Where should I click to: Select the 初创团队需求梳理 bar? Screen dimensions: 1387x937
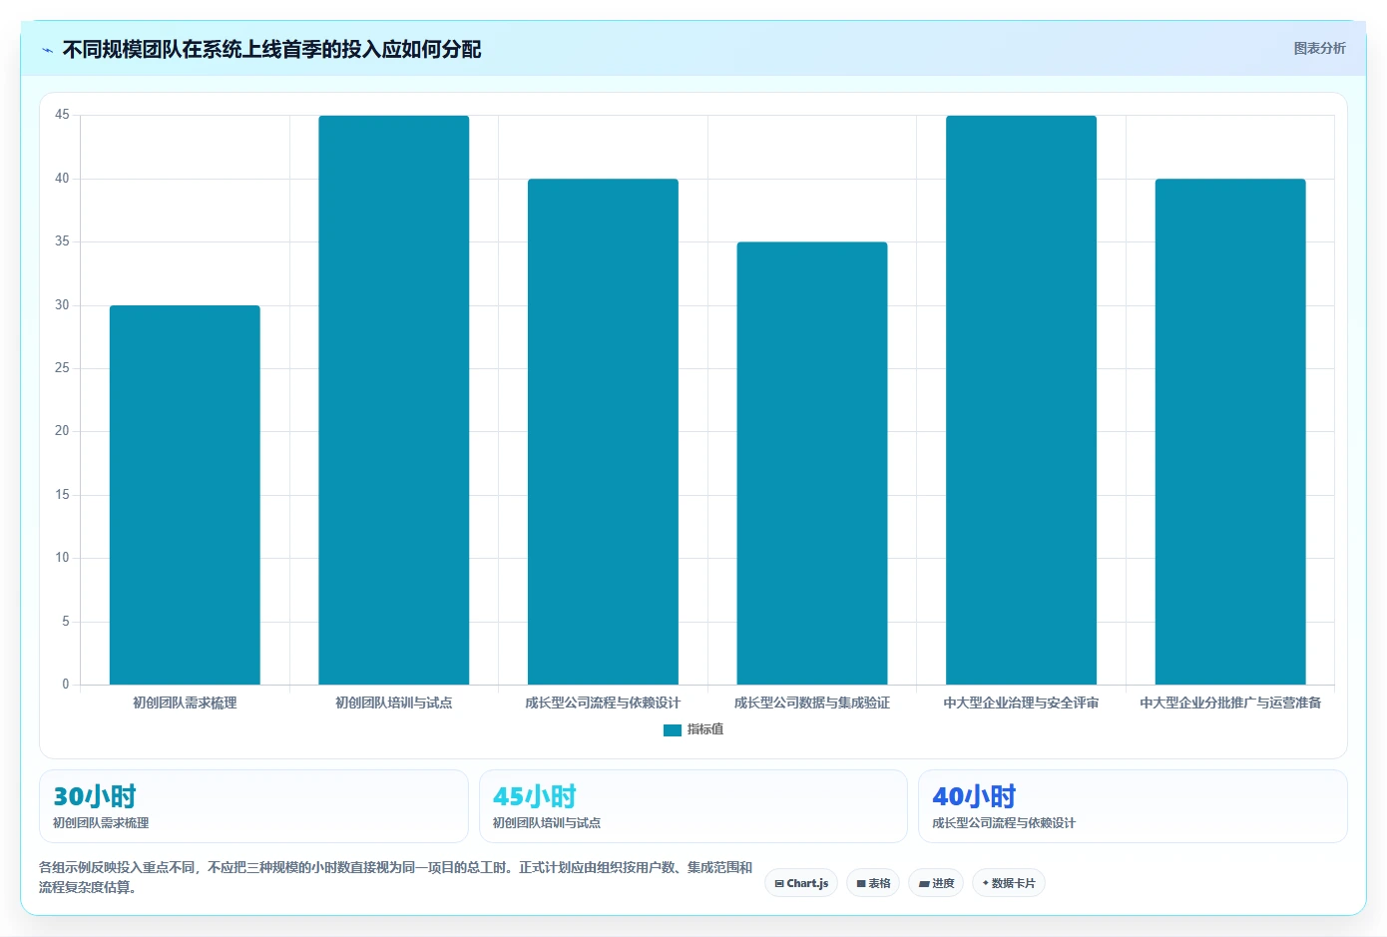185,495
